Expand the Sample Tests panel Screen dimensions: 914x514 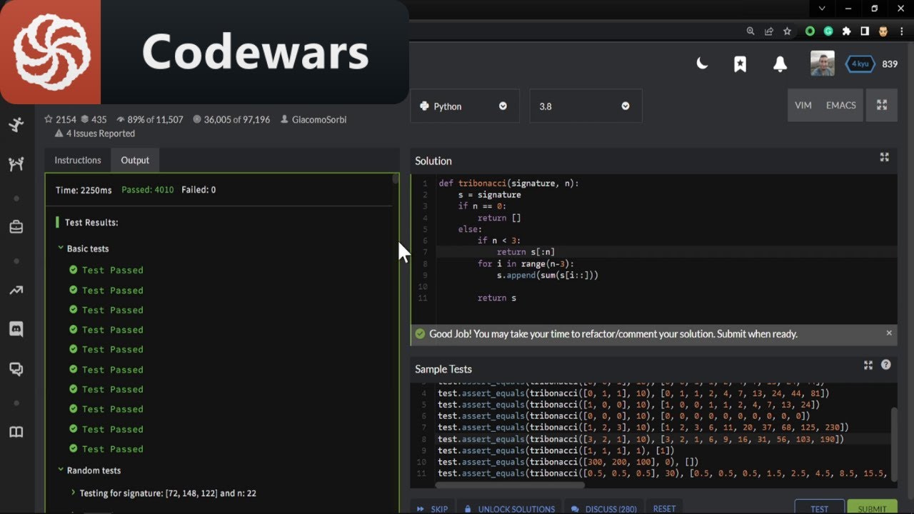pos(868,365)
